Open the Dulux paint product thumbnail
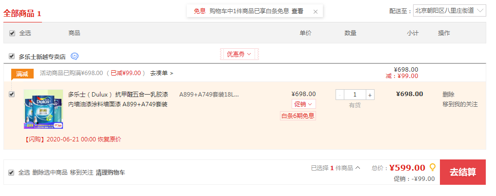This screenshot has width=496, height=196. coord(43,109)
